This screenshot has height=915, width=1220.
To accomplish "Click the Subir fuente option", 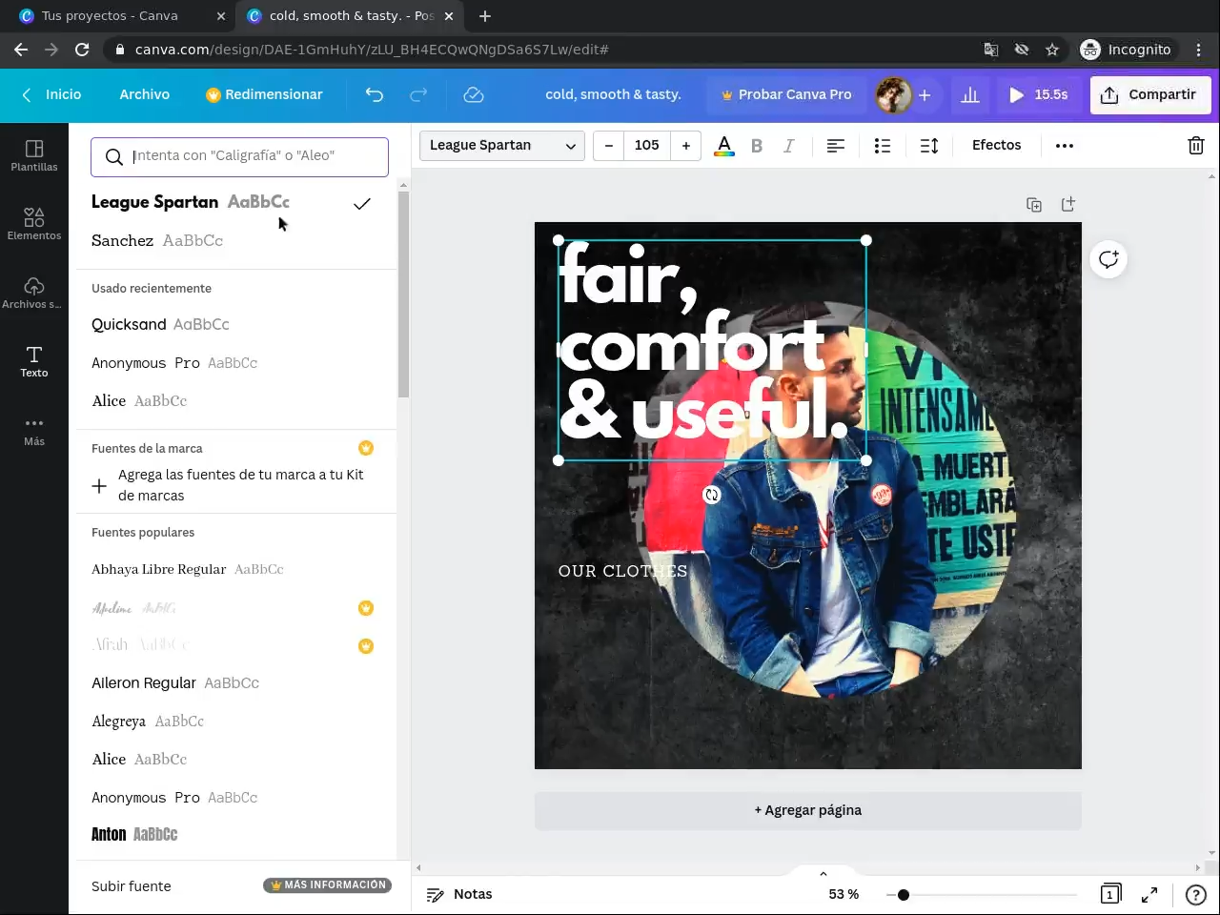I will pos(132,886).
